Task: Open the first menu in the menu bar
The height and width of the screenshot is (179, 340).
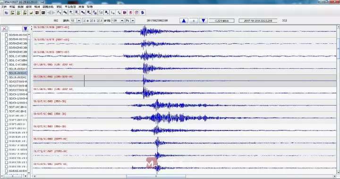Action: [x=4, y=7]
